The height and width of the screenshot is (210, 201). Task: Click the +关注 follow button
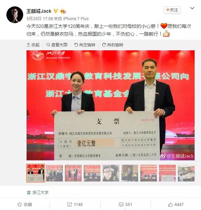point(172,10)
